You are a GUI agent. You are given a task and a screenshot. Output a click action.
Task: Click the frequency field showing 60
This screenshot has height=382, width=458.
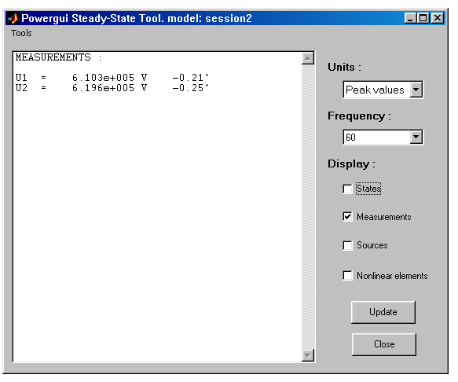coord(376,137)
